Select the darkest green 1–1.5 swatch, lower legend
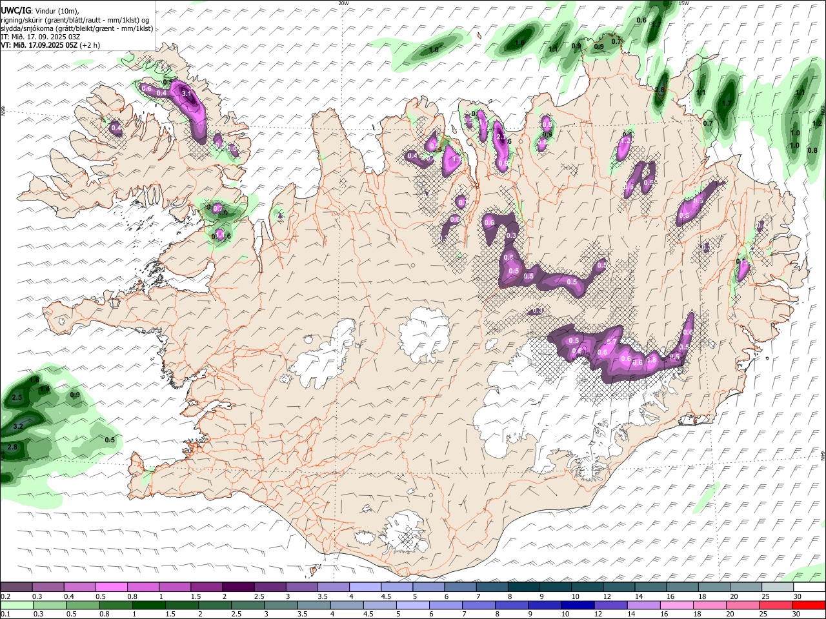Image resolution: width=826 pixels, height=619 pixels. pos(148,605)
